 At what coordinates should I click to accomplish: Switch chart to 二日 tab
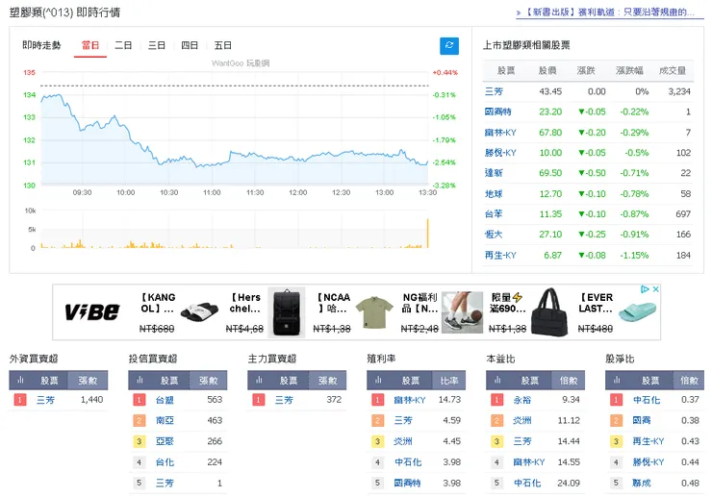pos(123,46)
